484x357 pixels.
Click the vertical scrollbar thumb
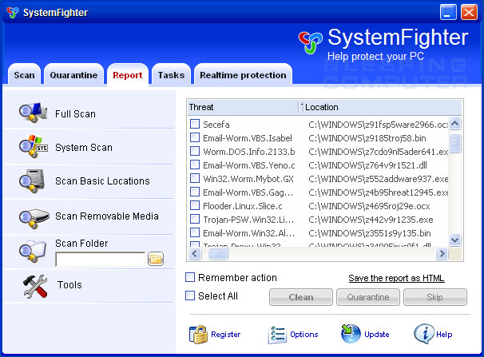click(455, 143)
